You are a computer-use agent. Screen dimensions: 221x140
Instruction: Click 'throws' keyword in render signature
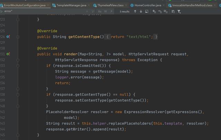point(128,60)
